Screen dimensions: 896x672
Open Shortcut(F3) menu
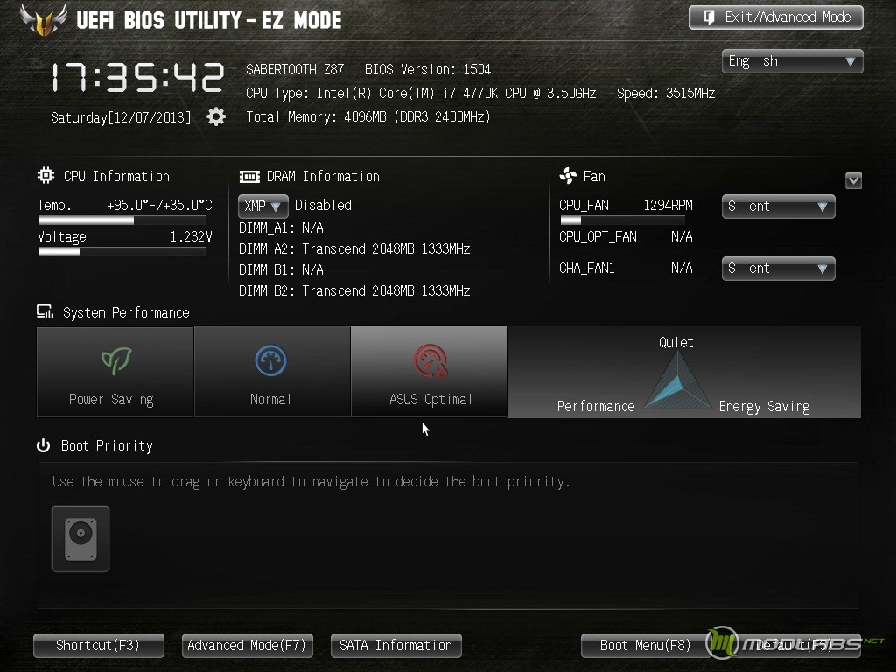[98, 646]
